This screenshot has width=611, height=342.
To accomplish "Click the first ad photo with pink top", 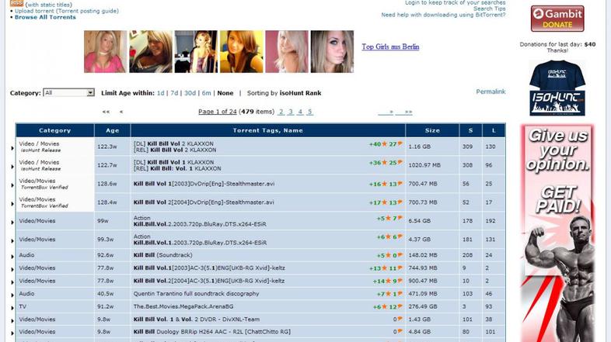I will (105, 52).
